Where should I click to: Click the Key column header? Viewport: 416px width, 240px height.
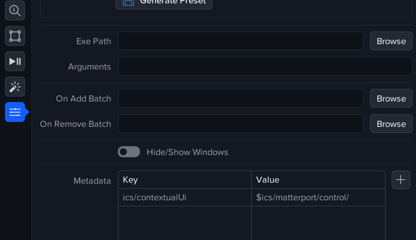tap(185, 180)
